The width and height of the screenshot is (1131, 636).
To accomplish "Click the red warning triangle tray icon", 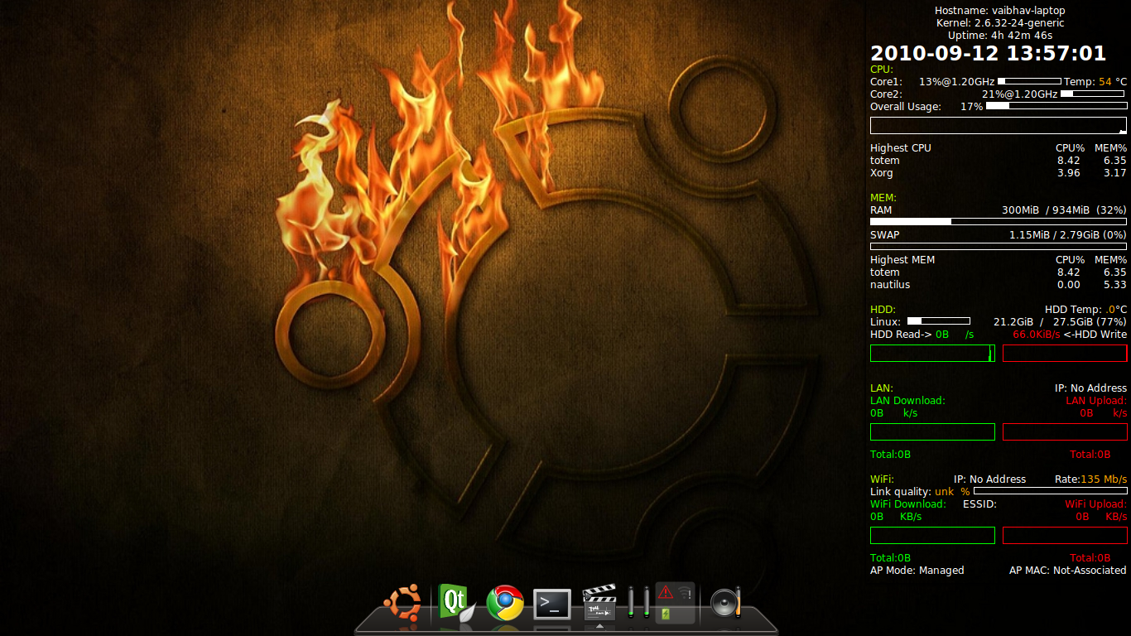I will (x=666, y=592).
